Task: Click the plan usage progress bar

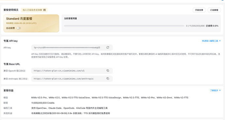Action: tap(124, 26)
